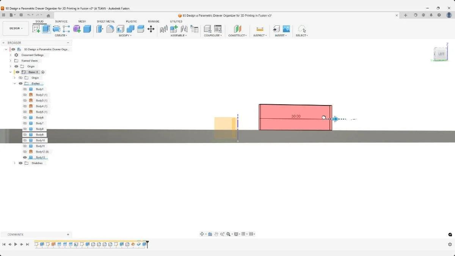455x256 pixels.
Task: Open the CREATE dropdown menu
Action: [61, 36]
